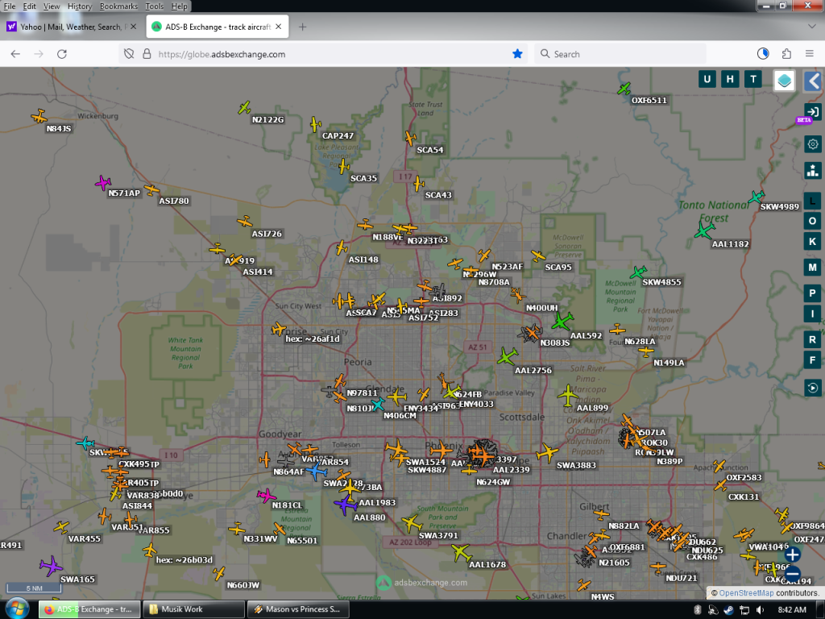This screenshot has width=825, height=619.
Task: Open Musik Work in the taskbar
Action: tap(194, 609)
